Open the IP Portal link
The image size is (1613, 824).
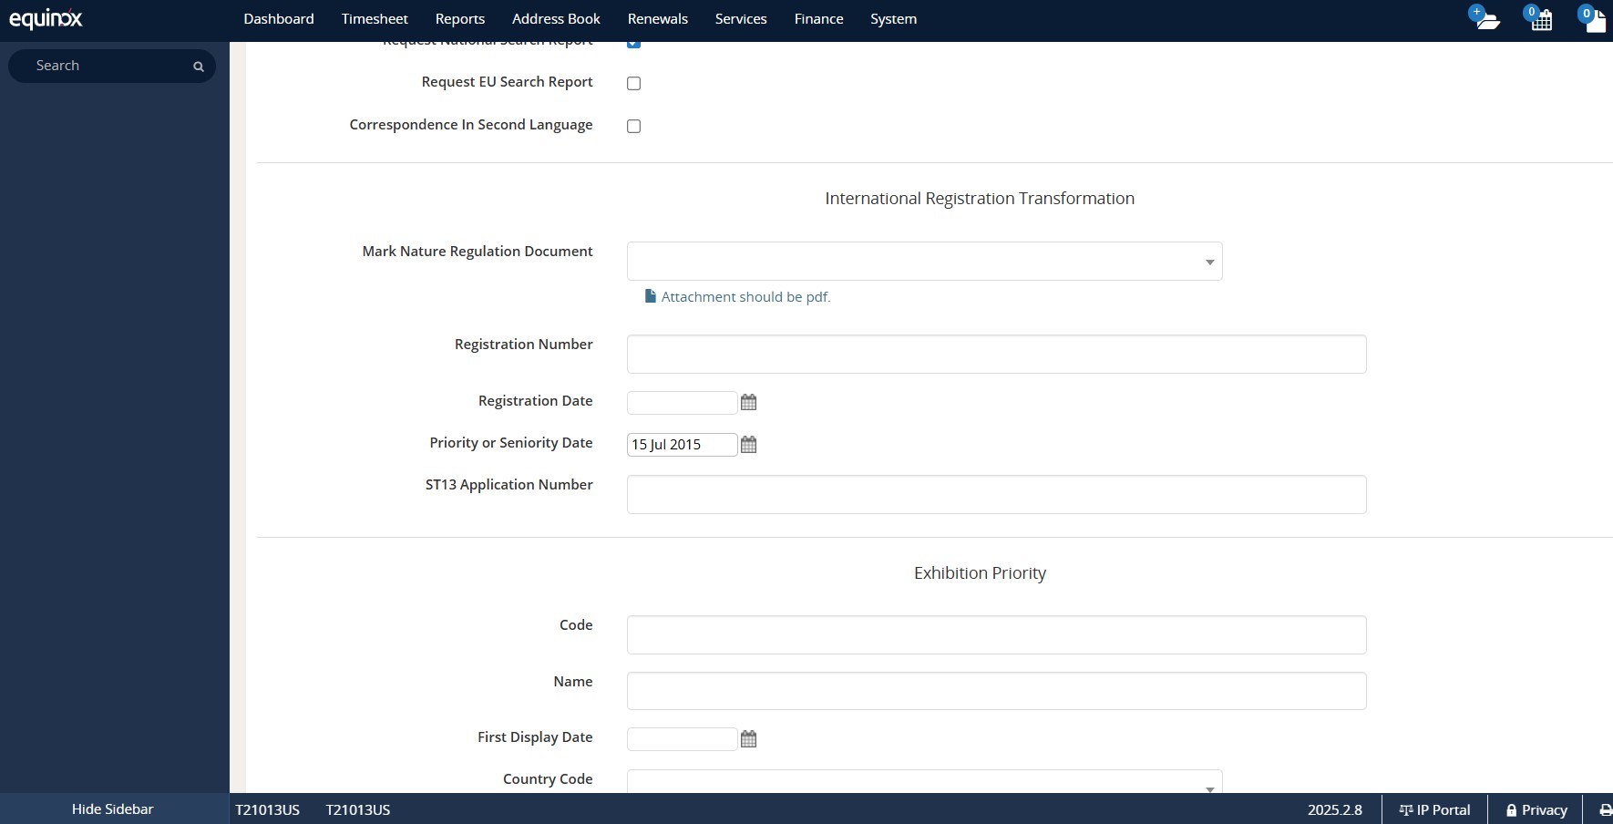1434,809
